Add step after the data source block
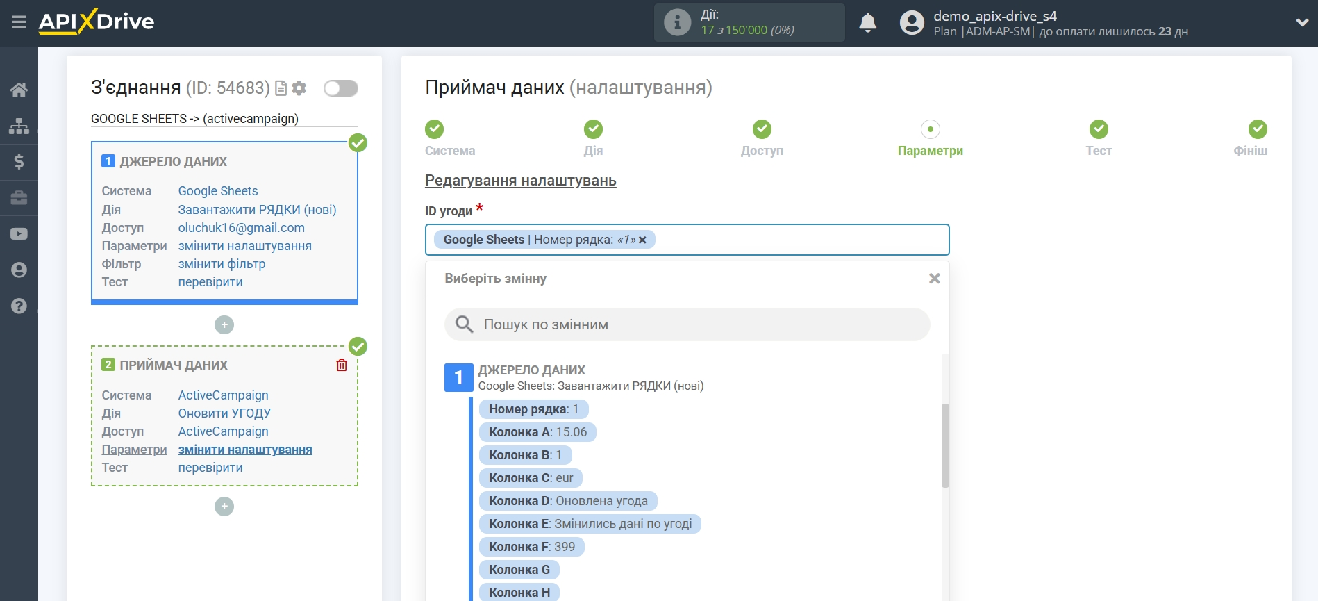Screen dimensions: 1318x601 224,324
